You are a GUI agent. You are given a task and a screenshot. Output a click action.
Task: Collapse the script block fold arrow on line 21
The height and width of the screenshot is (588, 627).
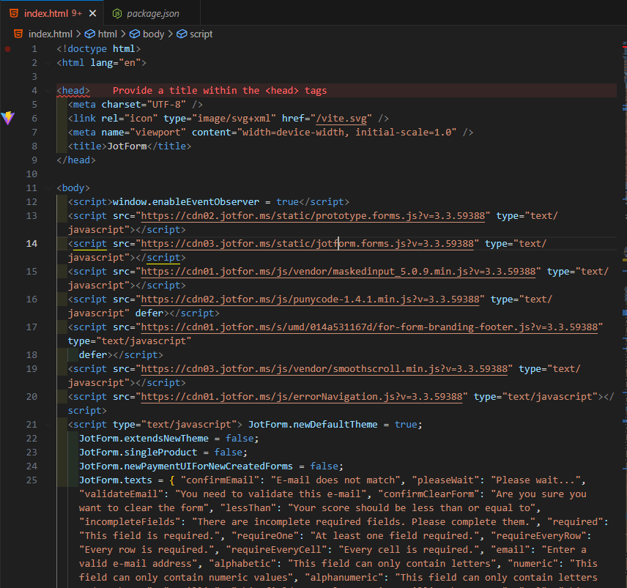48,425
